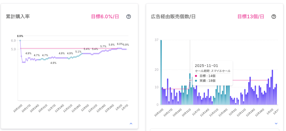This screenshot has height=131, width=286.
Task: Click the 累計購入率 chart title
Action: pos(18,16)
